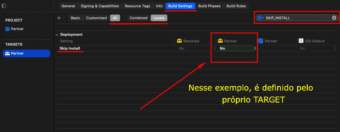
Task: Open the search filter options icon
Action: [261, 18]
